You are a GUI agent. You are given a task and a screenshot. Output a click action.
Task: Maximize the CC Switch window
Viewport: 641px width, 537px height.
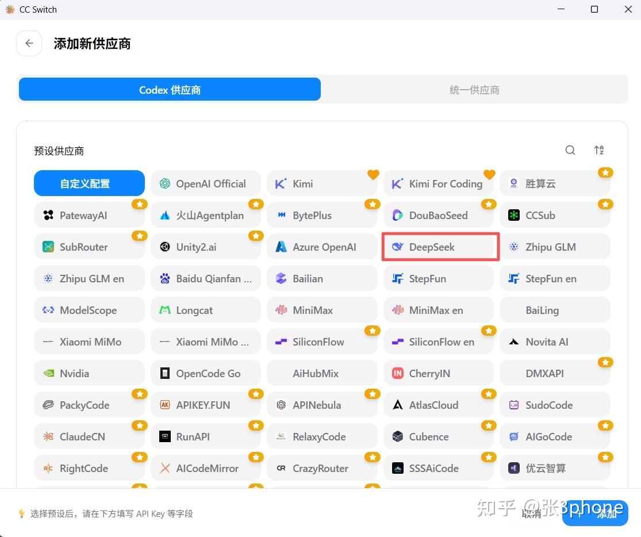[x=594, y=9]
